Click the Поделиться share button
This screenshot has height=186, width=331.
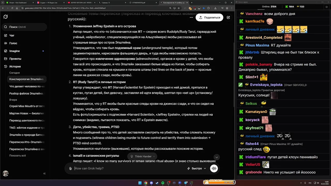click(209, 17)
